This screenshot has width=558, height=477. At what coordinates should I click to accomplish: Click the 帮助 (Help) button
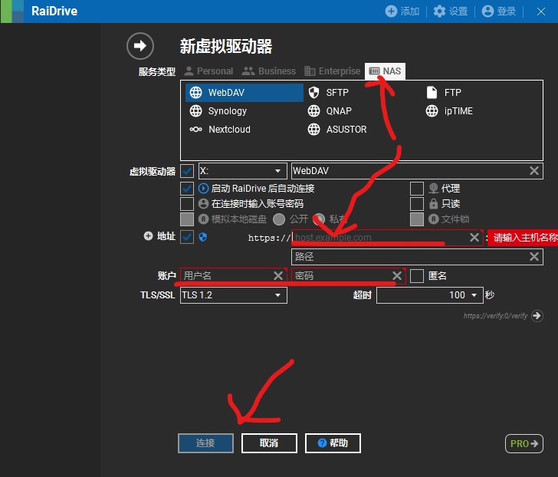click(333, 443)
